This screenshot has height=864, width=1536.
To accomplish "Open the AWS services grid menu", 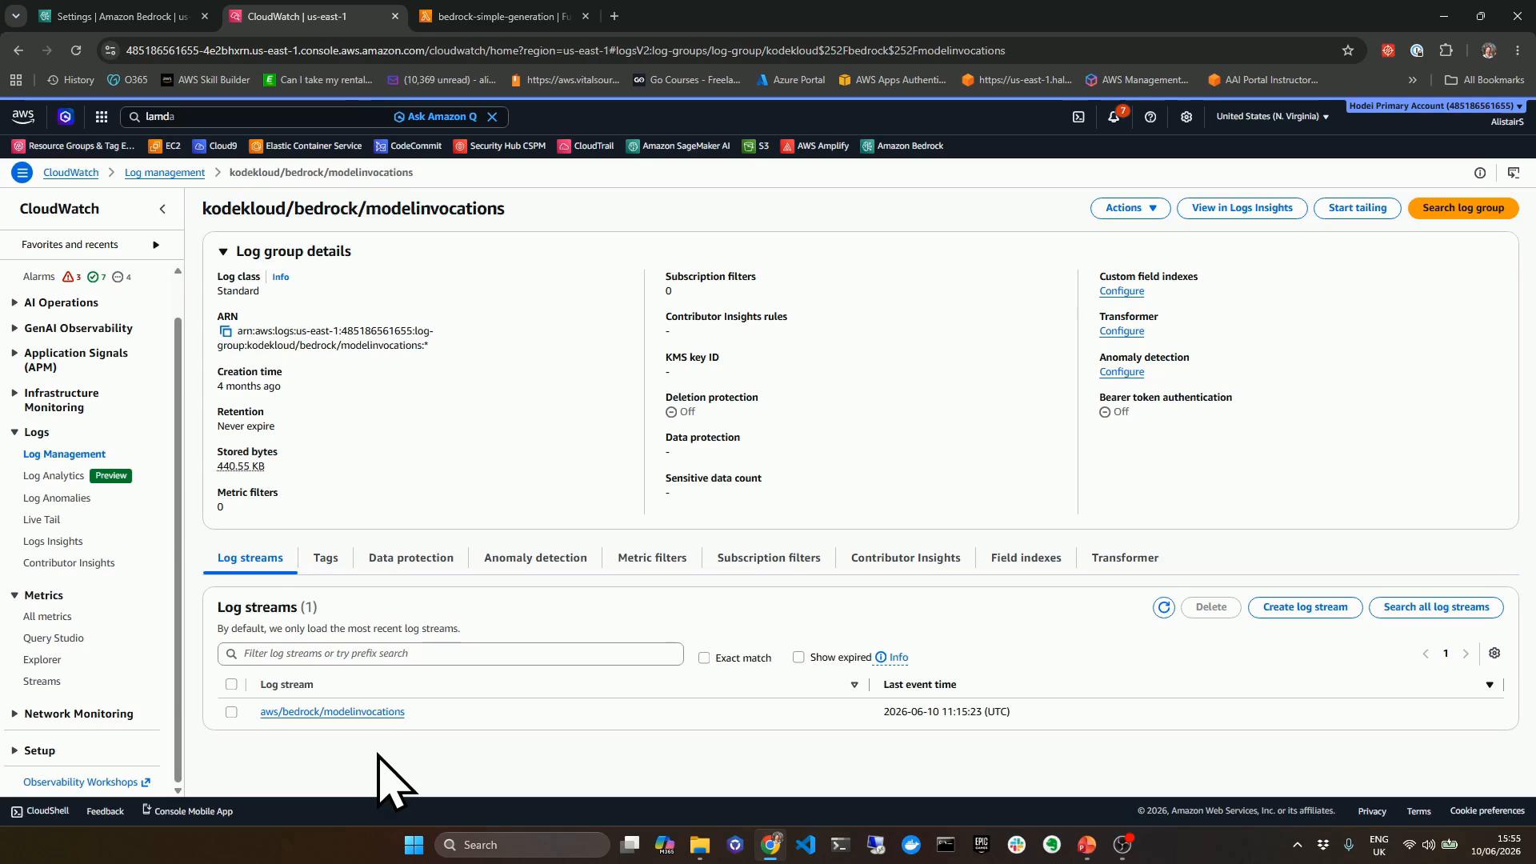I will 102,117.
